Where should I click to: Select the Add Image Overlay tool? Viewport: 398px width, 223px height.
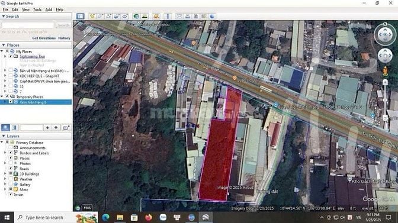point(117,17)
